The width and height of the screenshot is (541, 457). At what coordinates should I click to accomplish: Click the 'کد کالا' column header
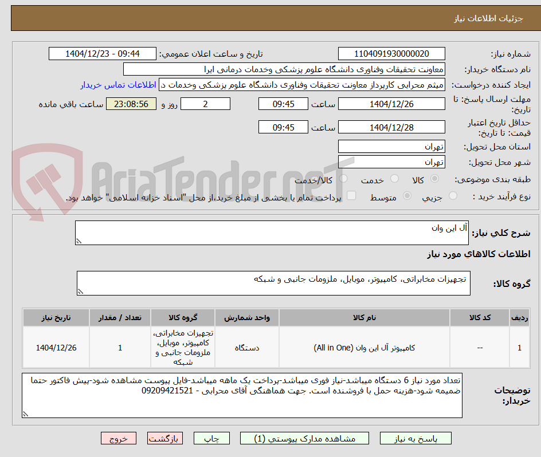pyautogui.click(x=480, y=318)
